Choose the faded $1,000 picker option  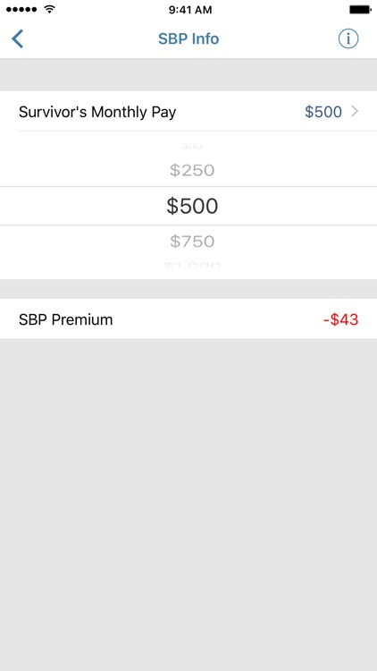click(192, 266)
